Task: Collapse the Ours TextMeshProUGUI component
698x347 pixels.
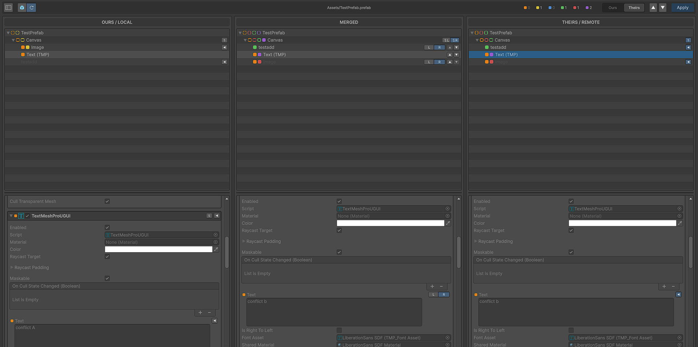Action: tap(11, 216)
